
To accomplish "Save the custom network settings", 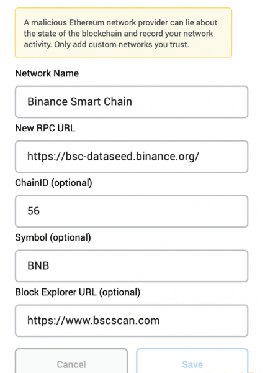I will click(192, 362).
